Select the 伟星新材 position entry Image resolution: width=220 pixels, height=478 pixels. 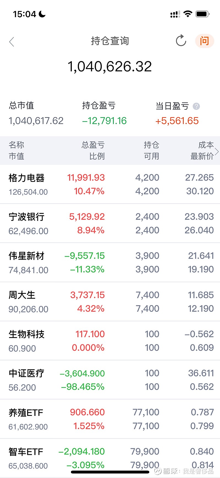(x=110, y=263)
